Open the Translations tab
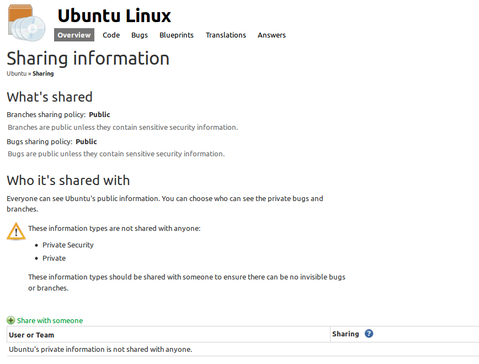The width and height of the screenshot is (479, 364). [x=226, y=35]
